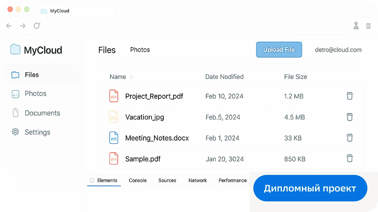Select the Network tab in DevTools

[198, 181]
